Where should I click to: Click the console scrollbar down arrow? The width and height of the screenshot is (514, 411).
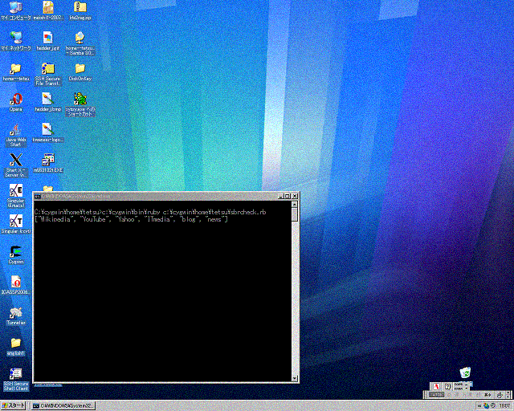click(x=295, y=377)
